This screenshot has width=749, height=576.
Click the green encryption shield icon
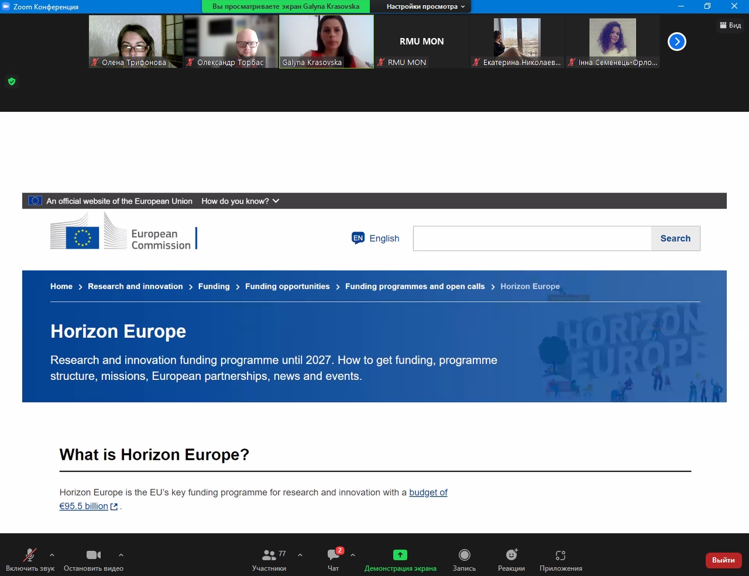(x=12, y=81)
